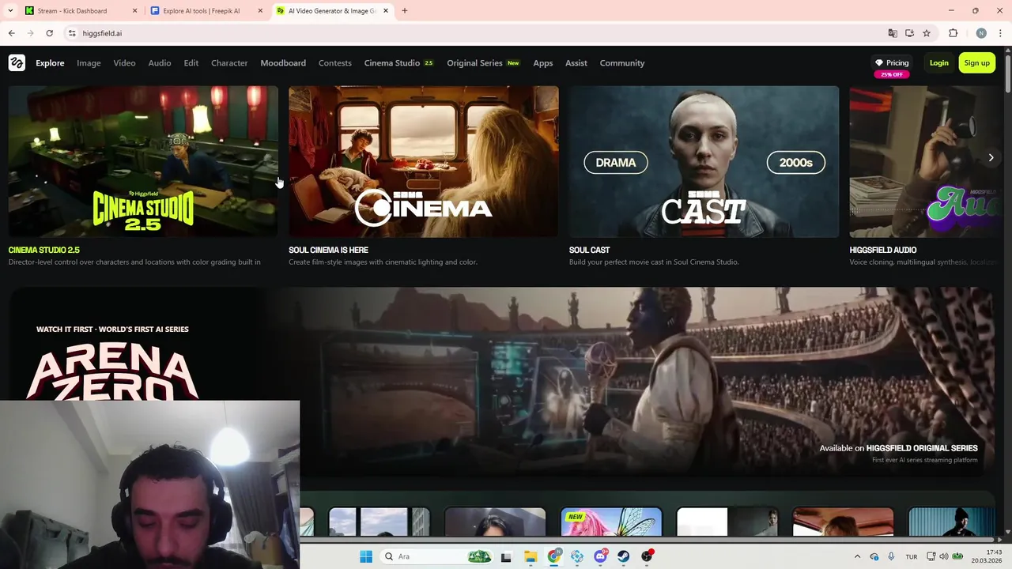
Task: Click the microphone tray icon
Action: pyautogui.click(x=891, y=556)
